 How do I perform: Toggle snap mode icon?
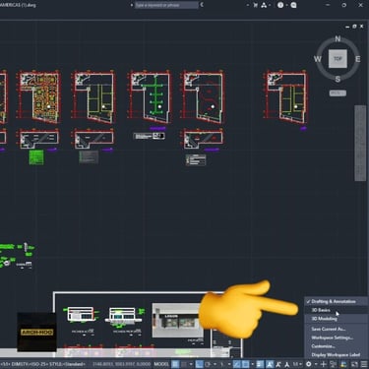tap(184, 364)
